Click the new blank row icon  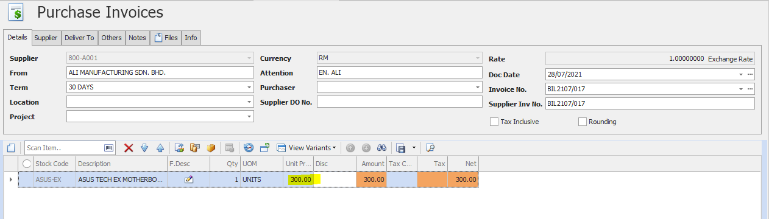11,147
